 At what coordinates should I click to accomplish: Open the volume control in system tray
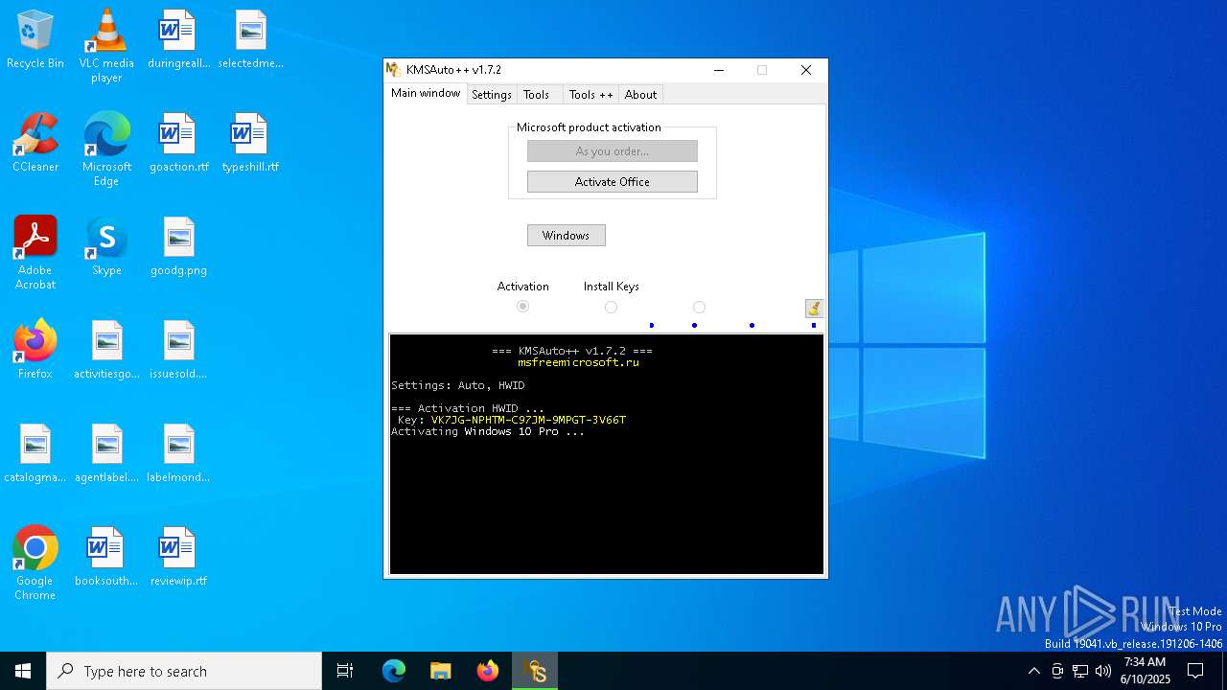pos(1102,671)
